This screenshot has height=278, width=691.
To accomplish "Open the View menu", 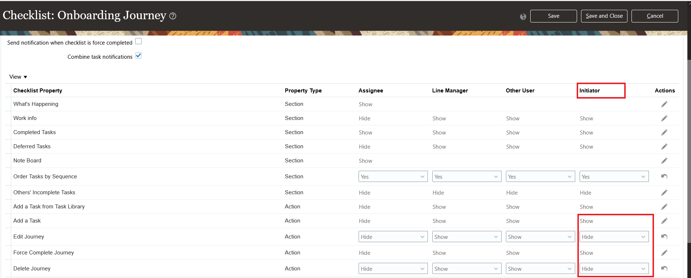I will 18,77.
